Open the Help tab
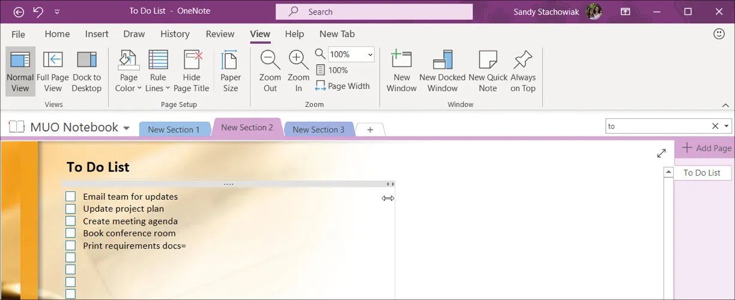Image resolution: width=735 pixels, height=300 pixels. pos(294,34)
